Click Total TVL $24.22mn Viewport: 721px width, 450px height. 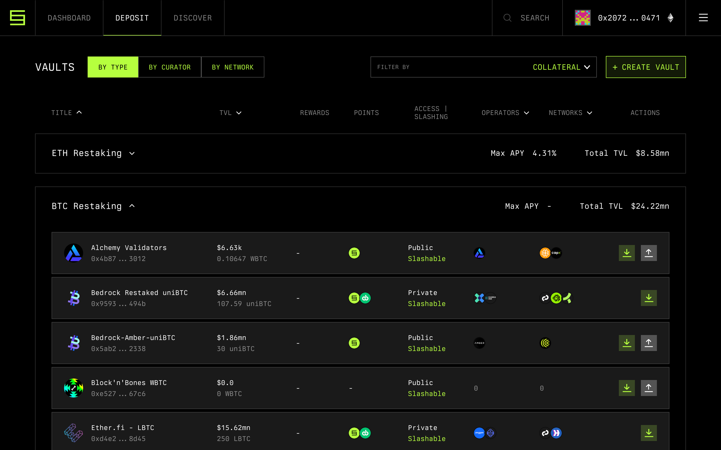(650, 206)
